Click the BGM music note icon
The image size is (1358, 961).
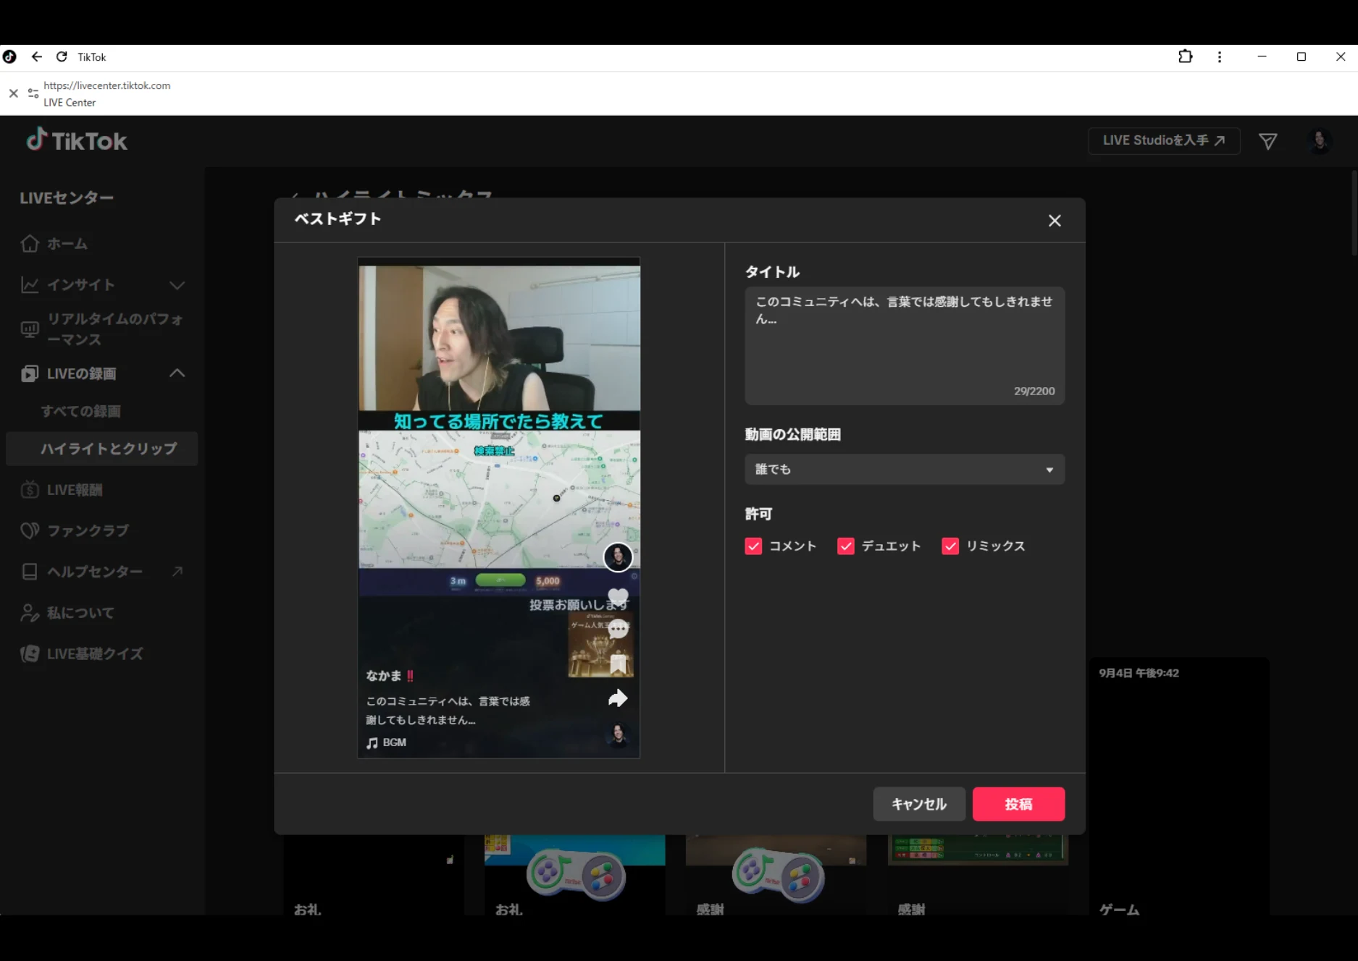pos(372,743)
